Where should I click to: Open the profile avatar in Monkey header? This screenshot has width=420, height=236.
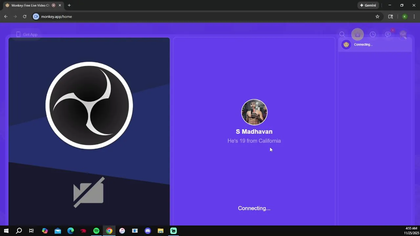(403, 34)
